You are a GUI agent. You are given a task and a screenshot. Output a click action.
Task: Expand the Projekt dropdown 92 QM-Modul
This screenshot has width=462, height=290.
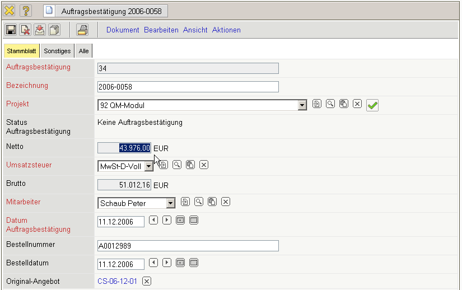pyautogui.click(x=302, y=105)
